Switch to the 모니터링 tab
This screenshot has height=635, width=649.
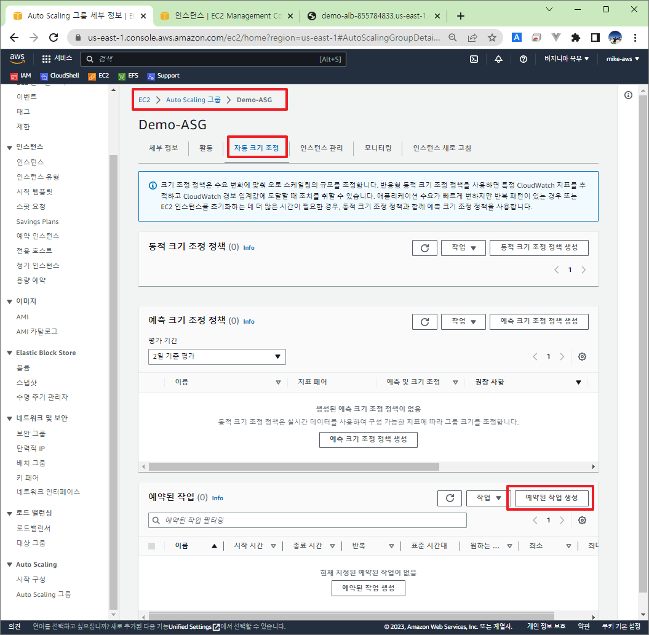tap(378, 148)
